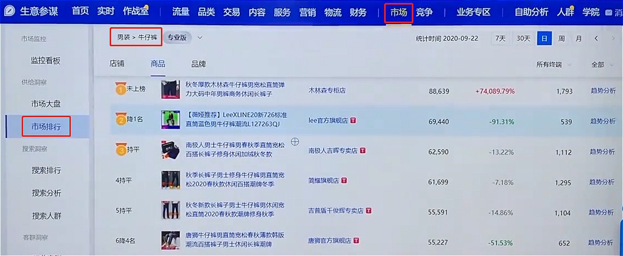Select 监控看板 in the sidebar
The height and width of the screenshot is (256, 623).
46,60
